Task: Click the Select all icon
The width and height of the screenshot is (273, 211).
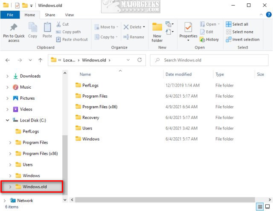Action: click(229, 24)
